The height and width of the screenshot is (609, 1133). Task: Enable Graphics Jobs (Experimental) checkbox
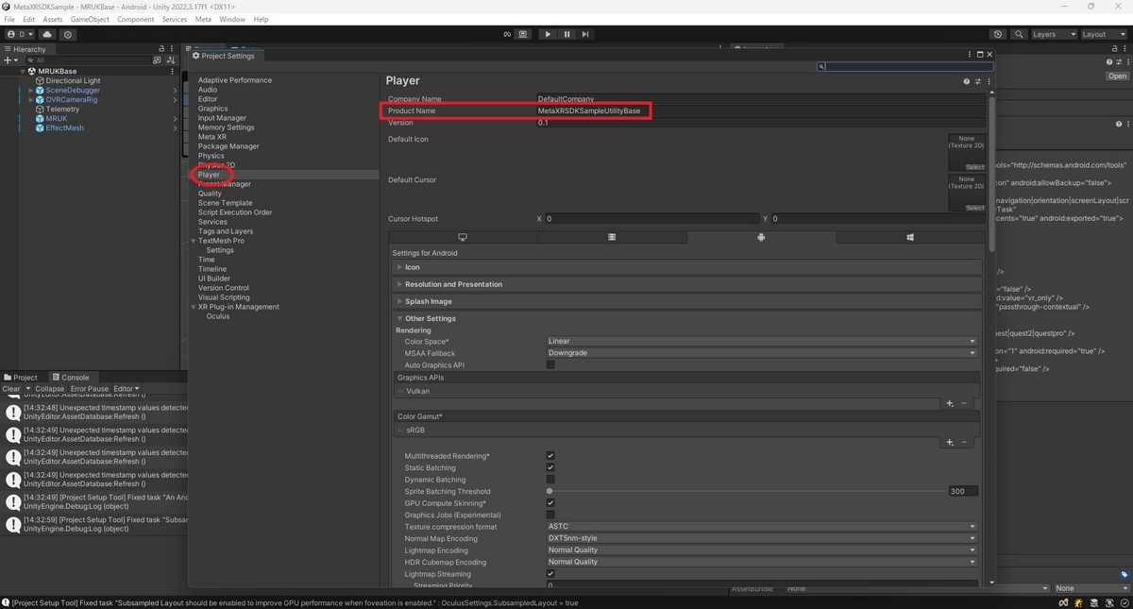click(550, 515)
